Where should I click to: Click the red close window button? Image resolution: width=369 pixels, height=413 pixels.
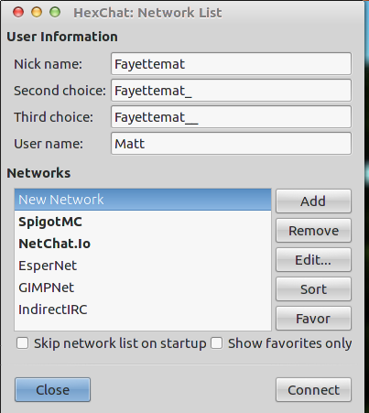(18, 13)
